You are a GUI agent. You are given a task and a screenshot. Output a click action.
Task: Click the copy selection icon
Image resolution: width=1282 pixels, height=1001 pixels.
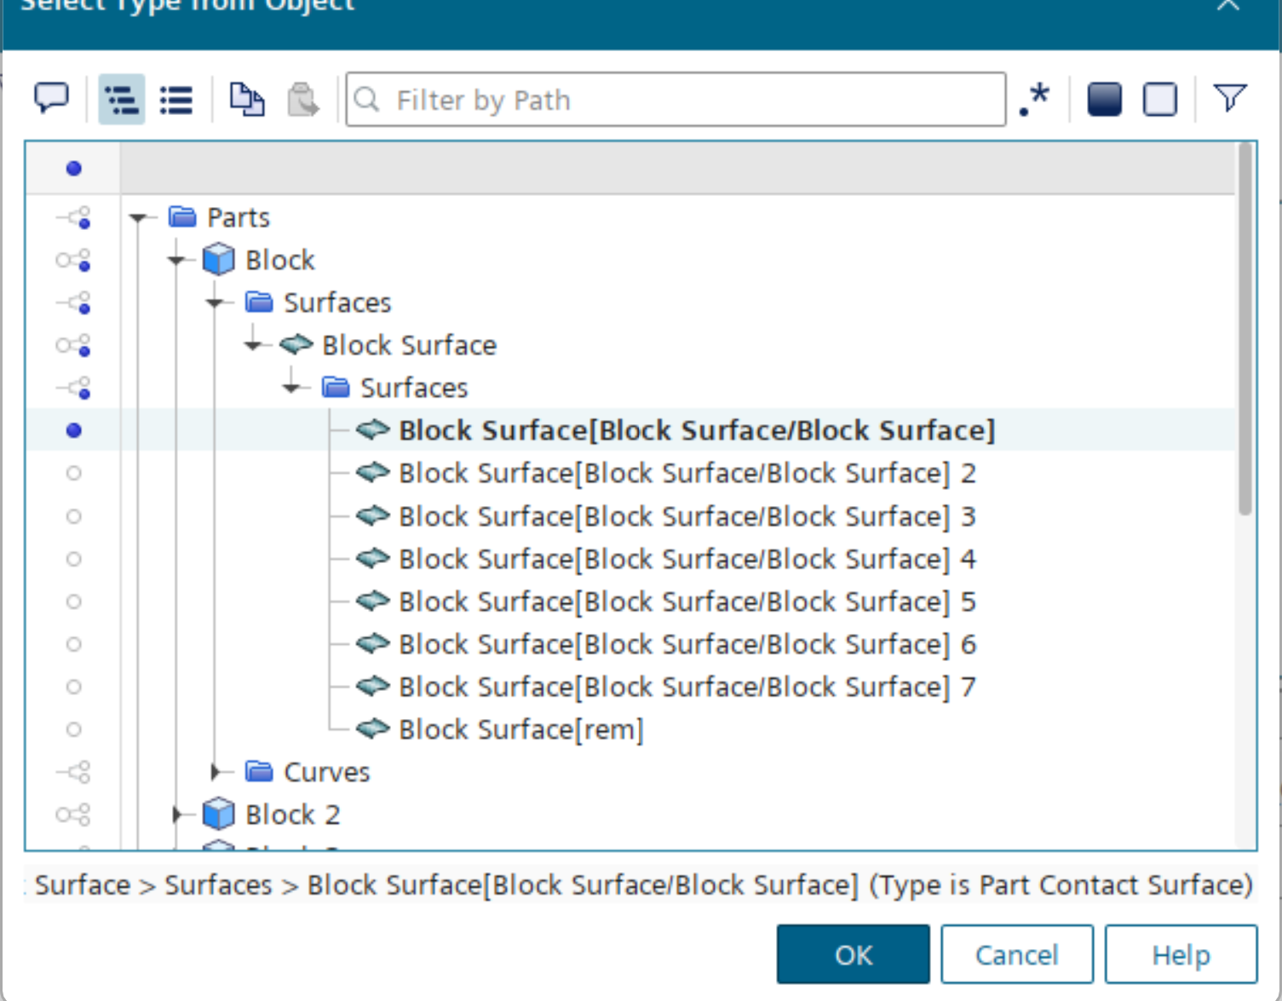pyautogui.click(x=247, y=99)
